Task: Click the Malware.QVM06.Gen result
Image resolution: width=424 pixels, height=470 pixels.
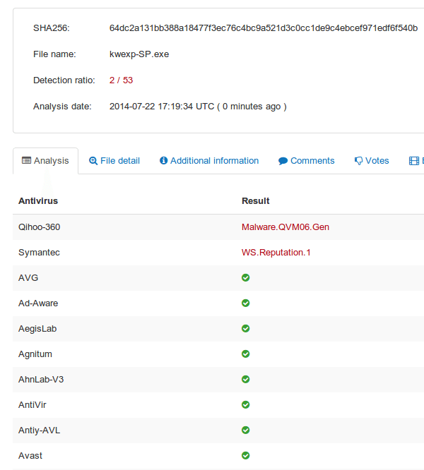Action: point(285,227)
